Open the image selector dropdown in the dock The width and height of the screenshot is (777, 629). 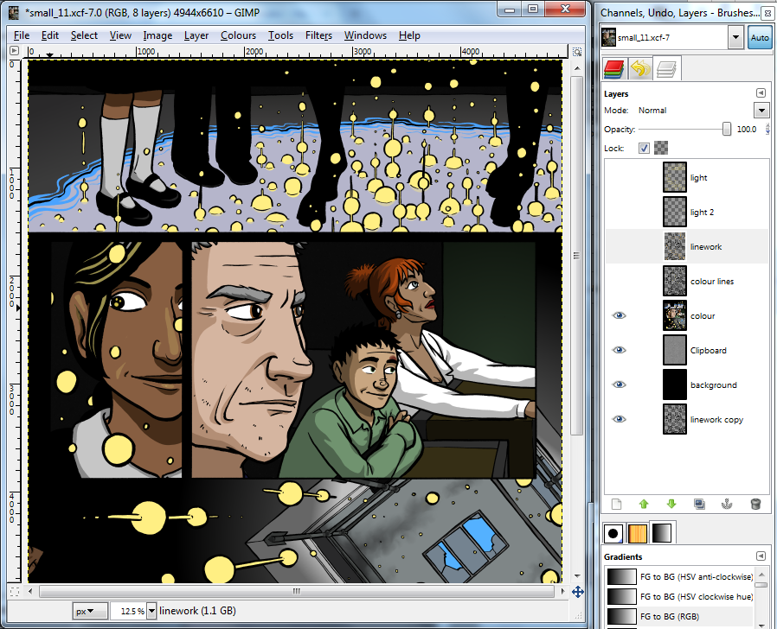[735, 38]
